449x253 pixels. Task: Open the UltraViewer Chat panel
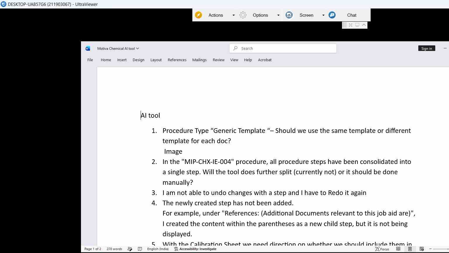[x=352, y=15]
